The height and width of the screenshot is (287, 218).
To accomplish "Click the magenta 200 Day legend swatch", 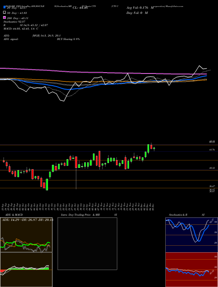I will click(x=5, y=17).
